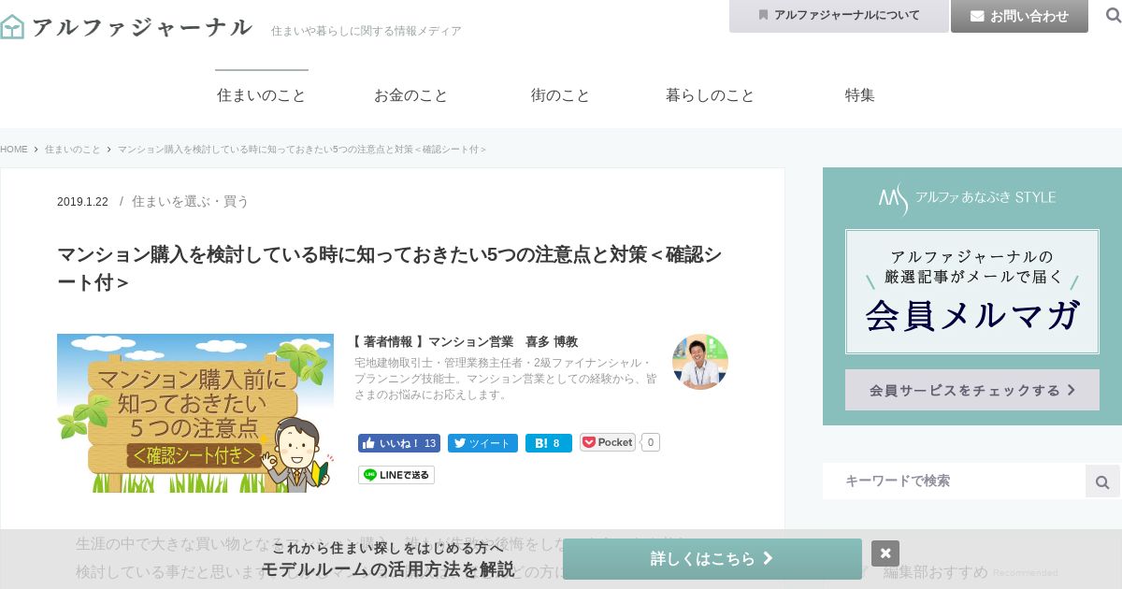Click the Pocket count bubble showing 0

point(651,442)
